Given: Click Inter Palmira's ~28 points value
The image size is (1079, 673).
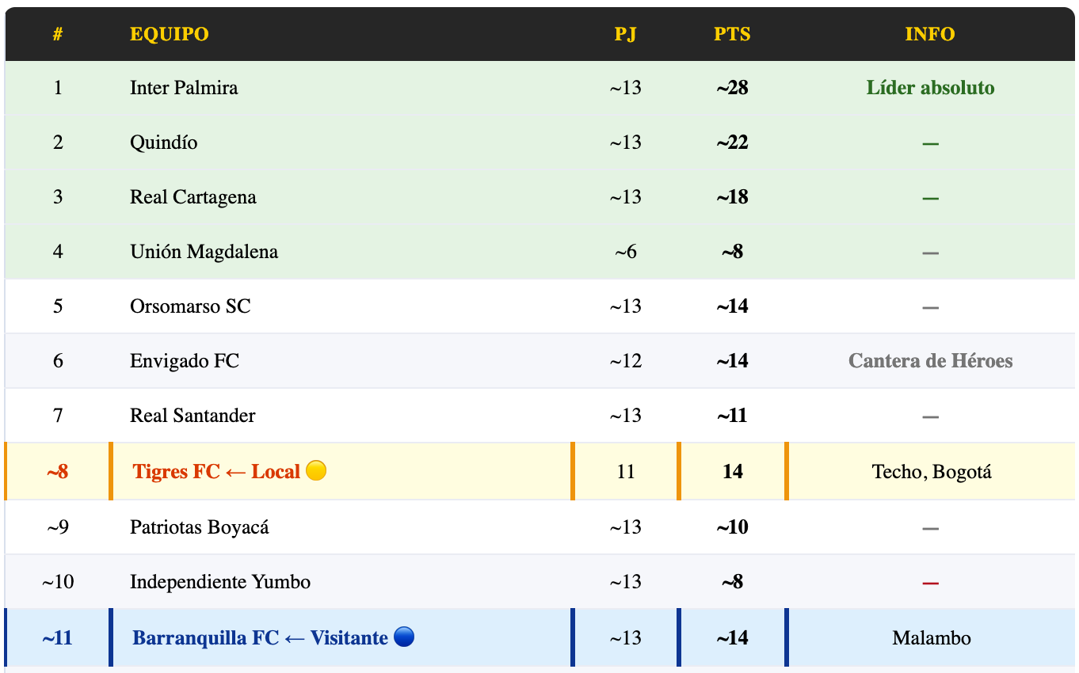Looking at the screenshot, I should [x=732, y=88].
